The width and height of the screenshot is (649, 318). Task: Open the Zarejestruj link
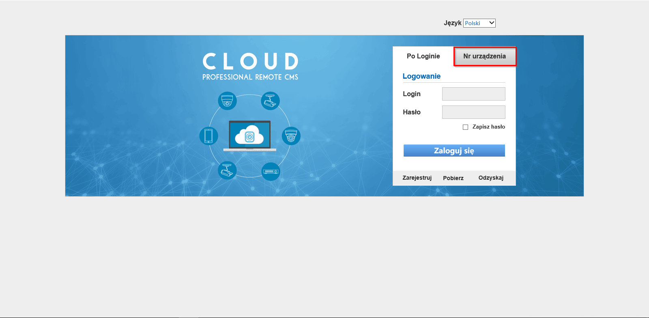(x=417, y=178)
